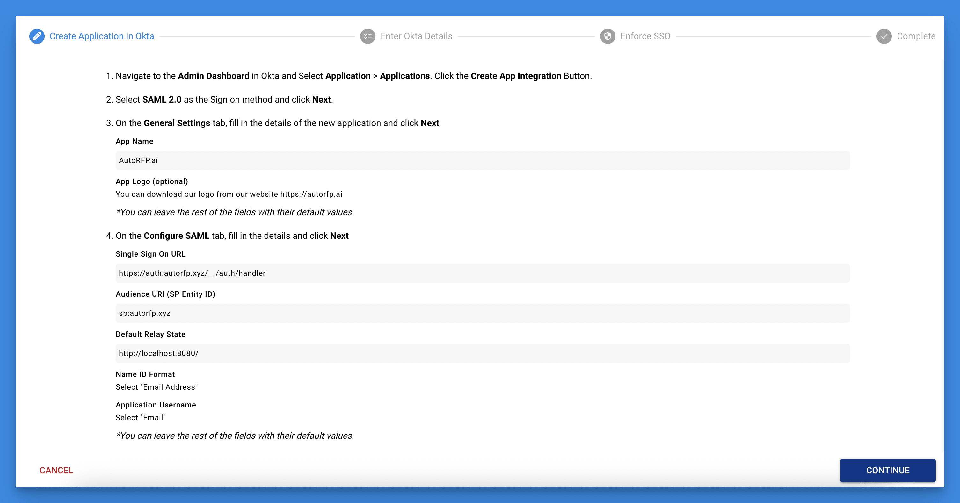Image resolution: width=960 pixels, height=503 pixels.
Task: Click the App Logo (optional) label
Action: (x=152, y=182)
